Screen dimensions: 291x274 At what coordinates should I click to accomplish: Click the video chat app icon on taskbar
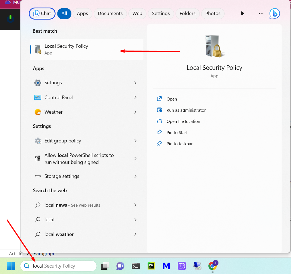point(120,266)
